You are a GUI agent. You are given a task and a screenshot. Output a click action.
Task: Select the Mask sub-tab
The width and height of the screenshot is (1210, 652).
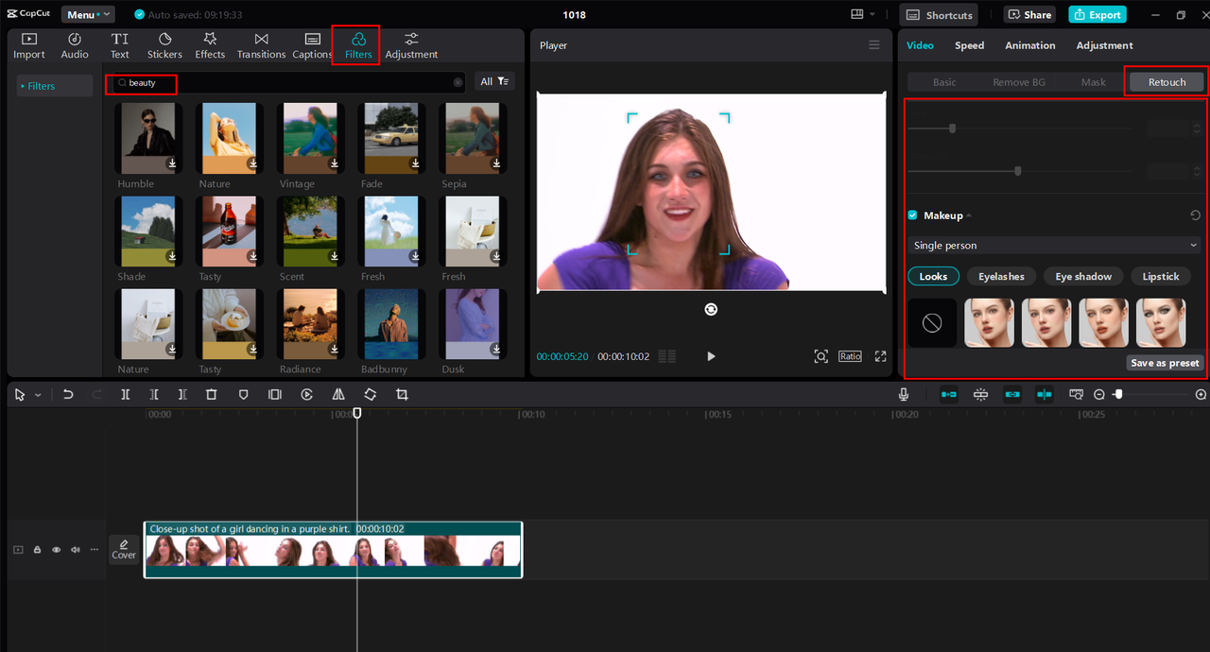coord(1093,82)
